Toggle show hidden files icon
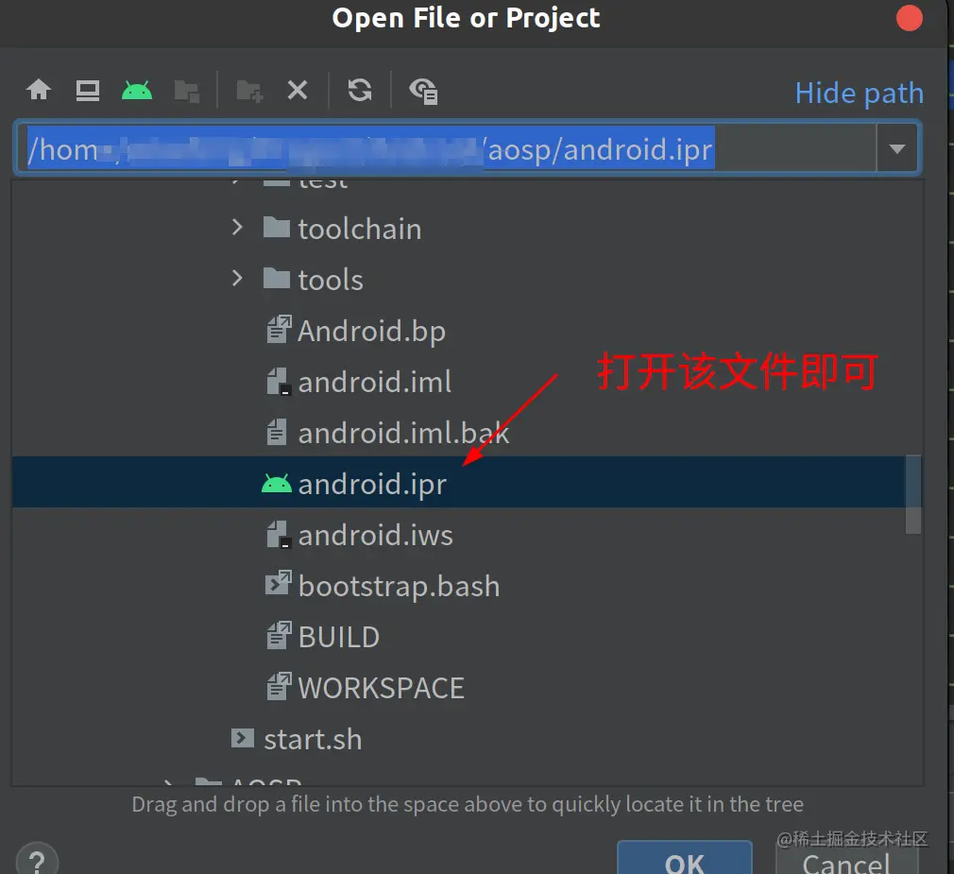The width and height of the screenshot is (954, 874). 423,92
